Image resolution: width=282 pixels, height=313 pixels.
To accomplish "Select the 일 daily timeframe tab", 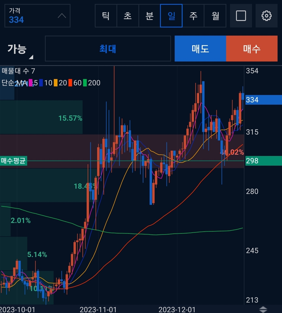I will [171, 16].
